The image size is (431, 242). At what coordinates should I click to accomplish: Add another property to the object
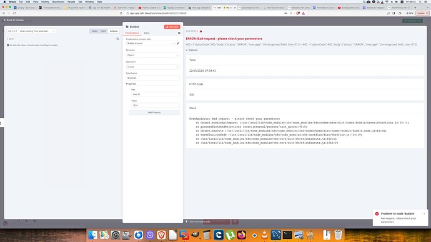tap(154, 112)
